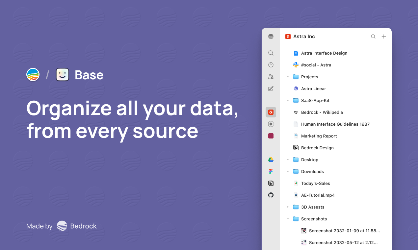The height and width of the screenshot is (250, 418).
Task: Select the Downloads folder row
Action: click(x=336, y=171)
